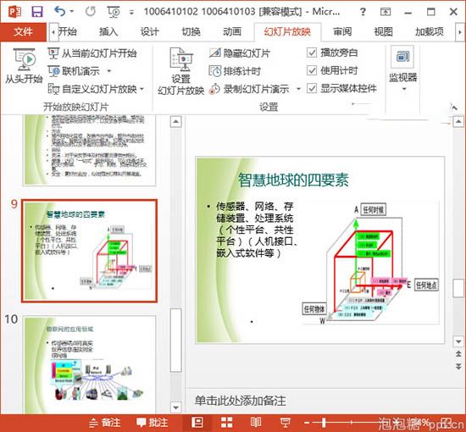The height and width of the screenshot is (432, 466).
Task: Open Customize Quick Access Toolbar dropdown
Action: pos(131,13)
